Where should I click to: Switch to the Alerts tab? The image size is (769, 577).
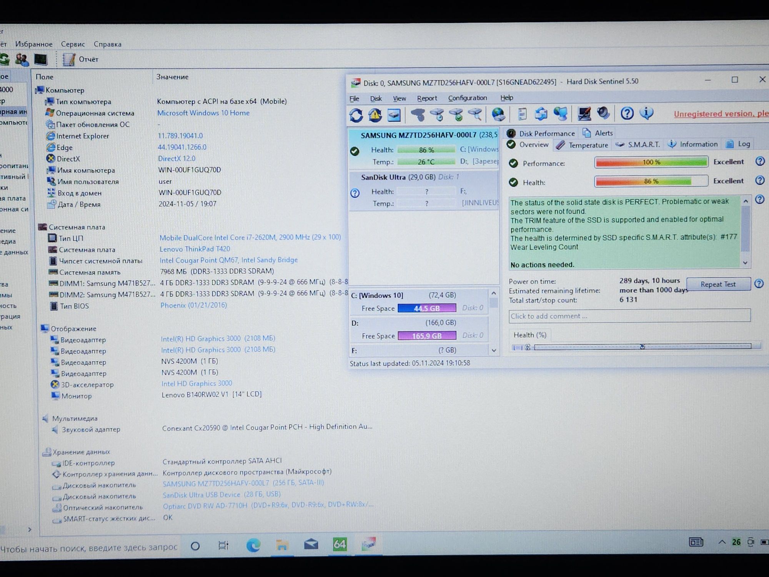[x=598, y=133]
